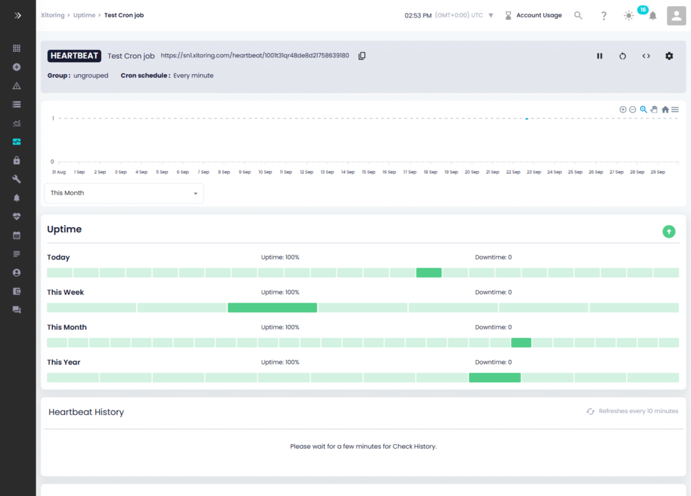Click the reset/refresh heartbeat icon
Screen dimensions: 691x496
[622, 56]
